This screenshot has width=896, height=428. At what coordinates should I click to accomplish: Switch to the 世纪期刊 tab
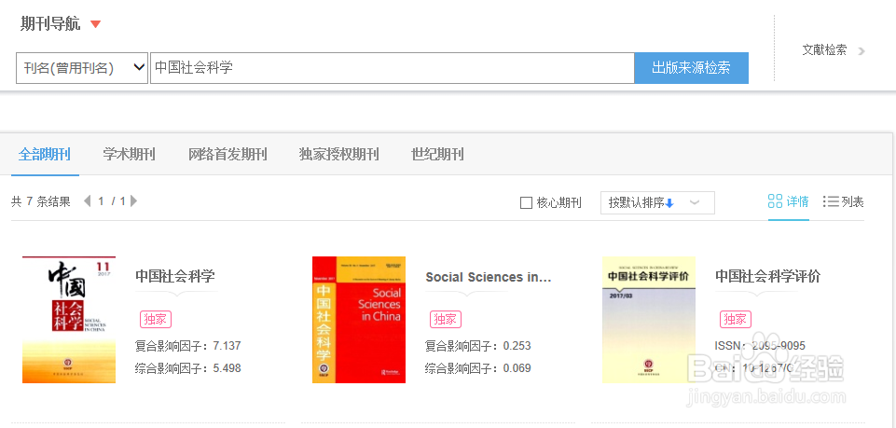coord(437,154)
